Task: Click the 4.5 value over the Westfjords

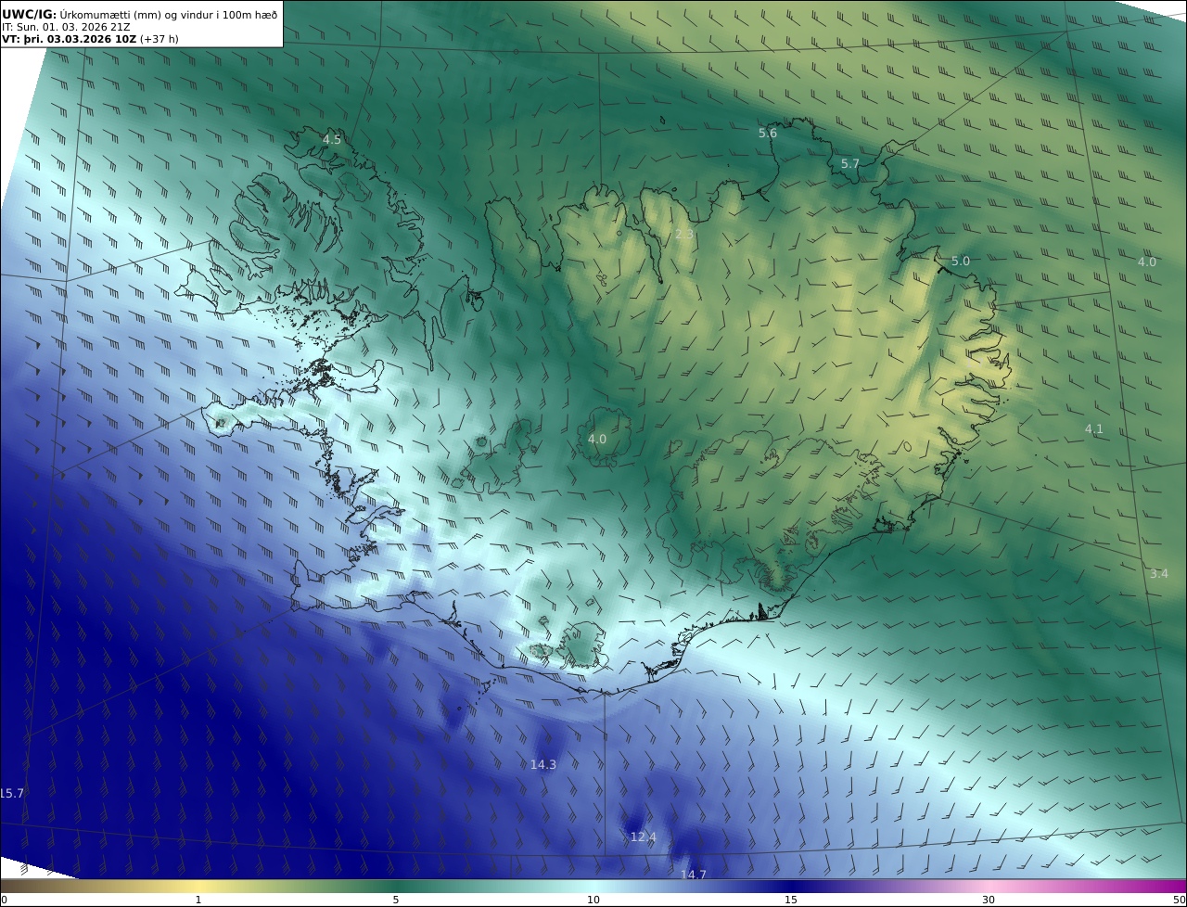Action: [x=332, y=139]
